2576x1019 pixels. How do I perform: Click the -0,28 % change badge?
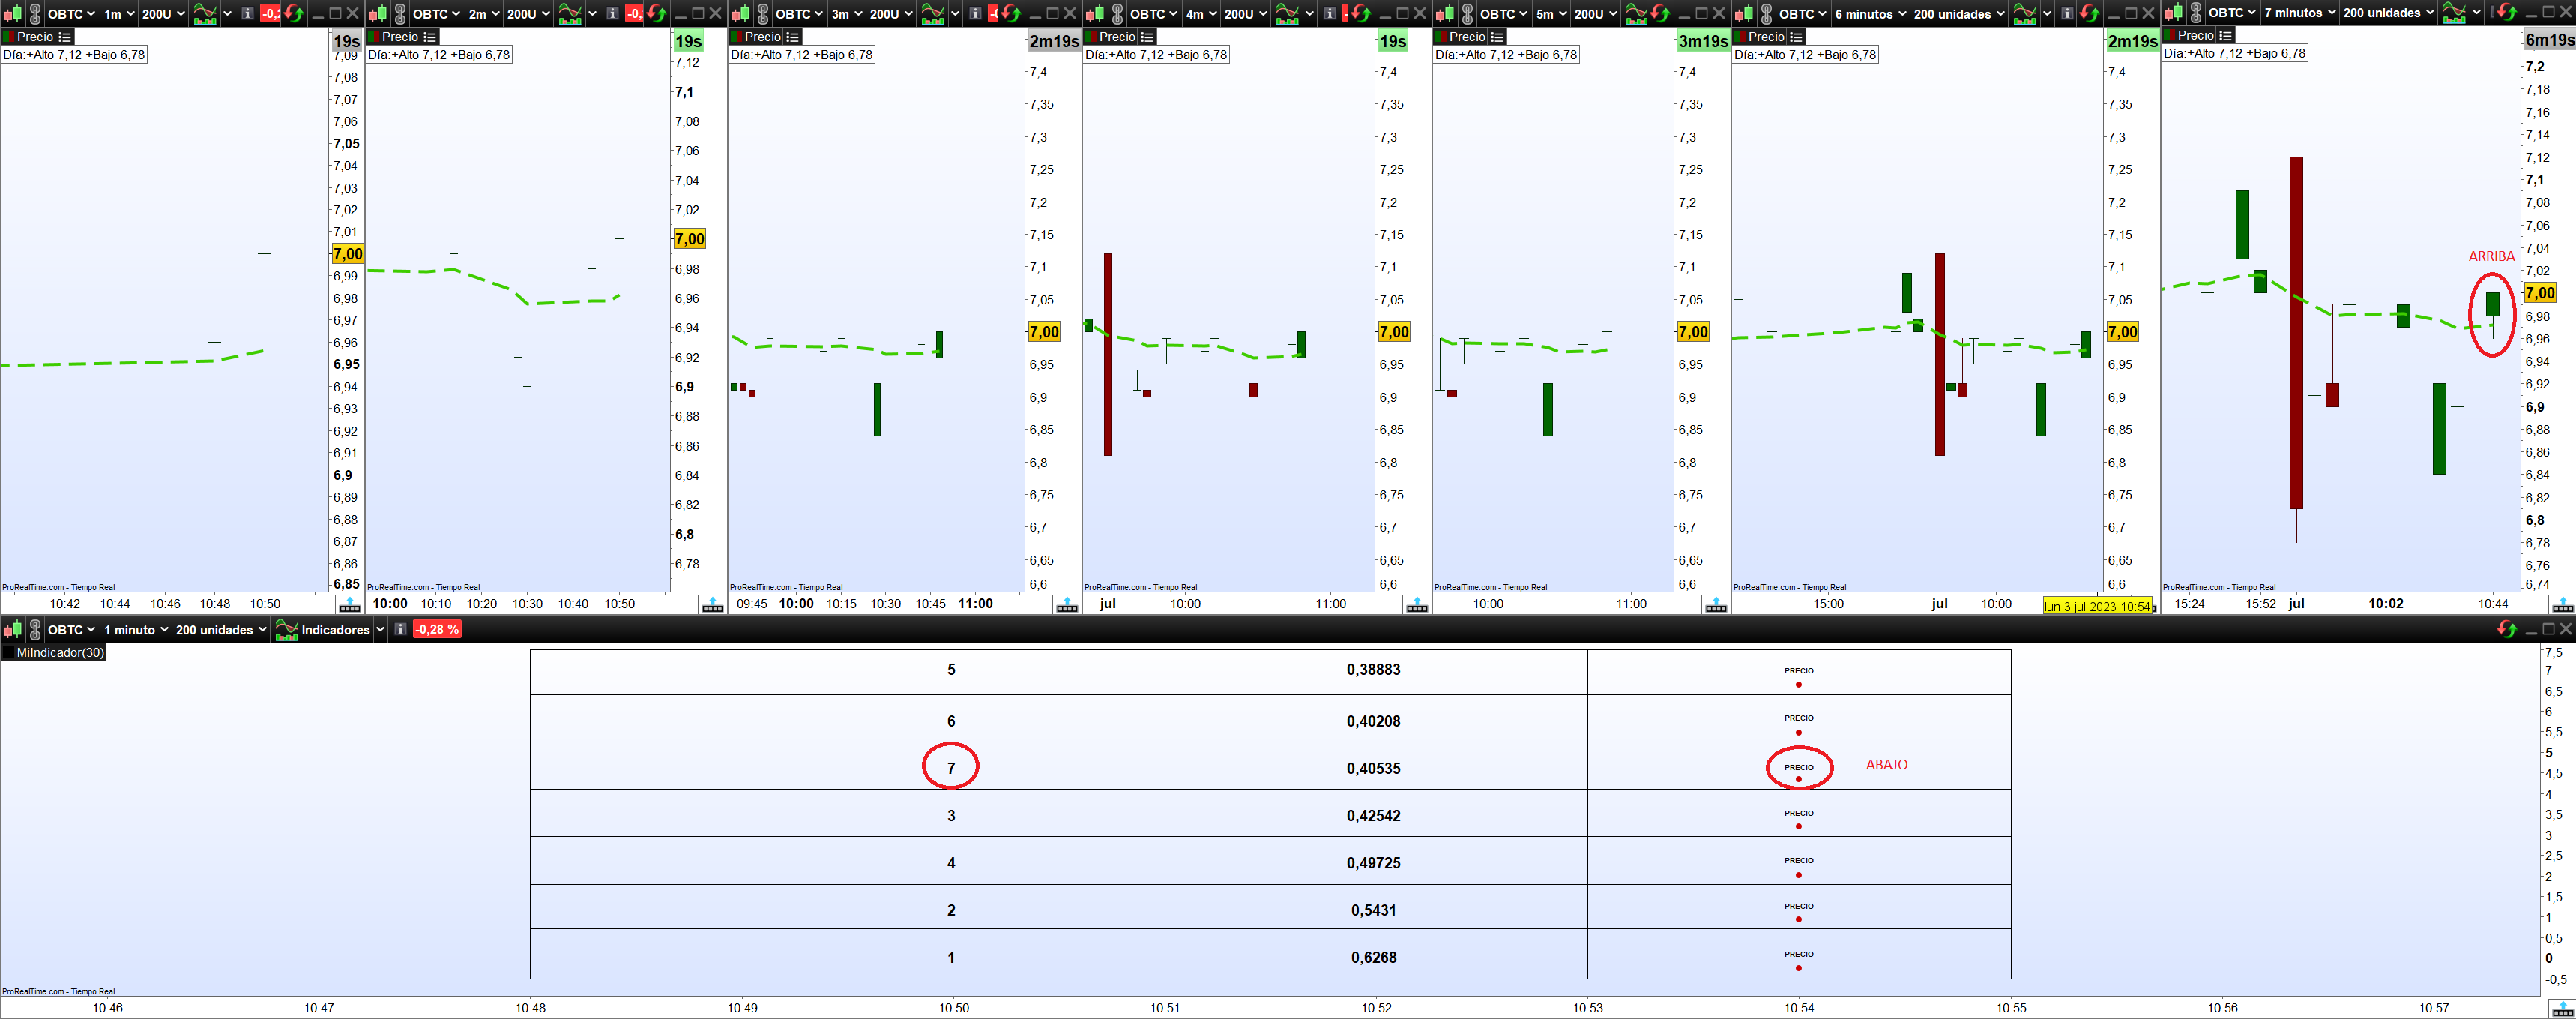pyautogui.click(x=436, y=629)
